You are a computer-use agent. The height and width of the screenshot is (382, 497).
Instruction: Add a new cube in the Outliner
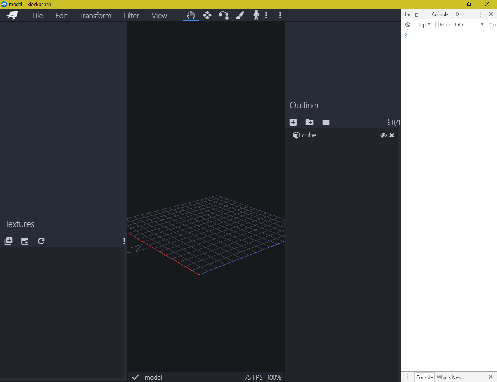point(293,122)
